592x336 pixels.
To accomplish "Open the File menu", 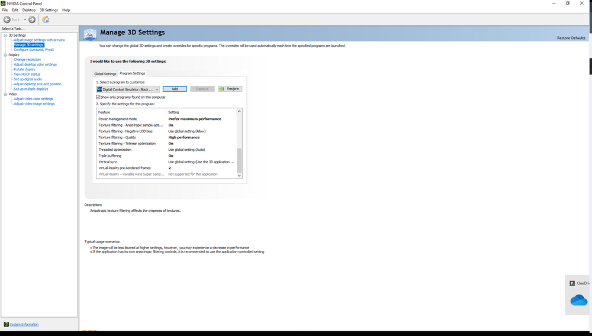I will [5, 10].
